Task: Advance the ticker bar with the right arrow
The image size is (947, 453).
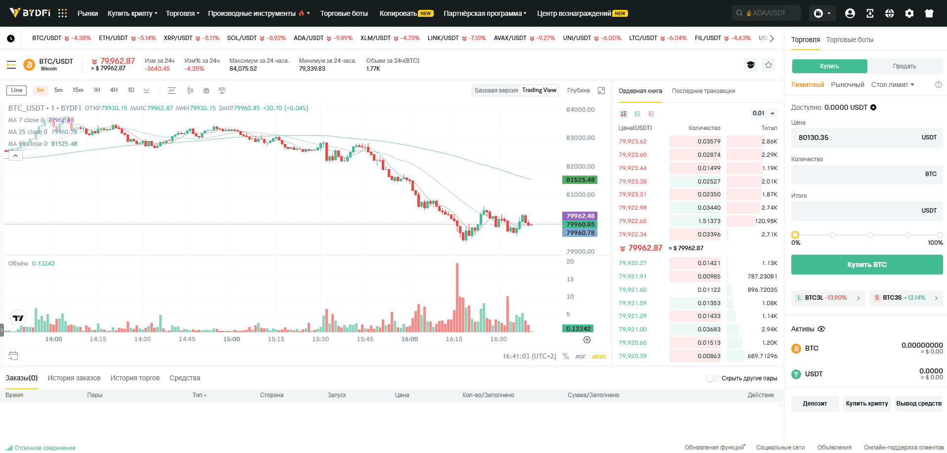Action: [x=772, y=38]
